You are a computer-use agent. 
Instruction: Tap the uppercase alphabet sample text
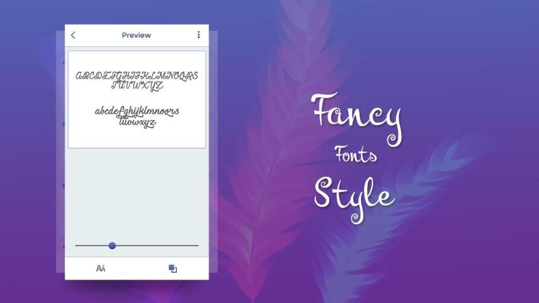[x=137, y=76]
